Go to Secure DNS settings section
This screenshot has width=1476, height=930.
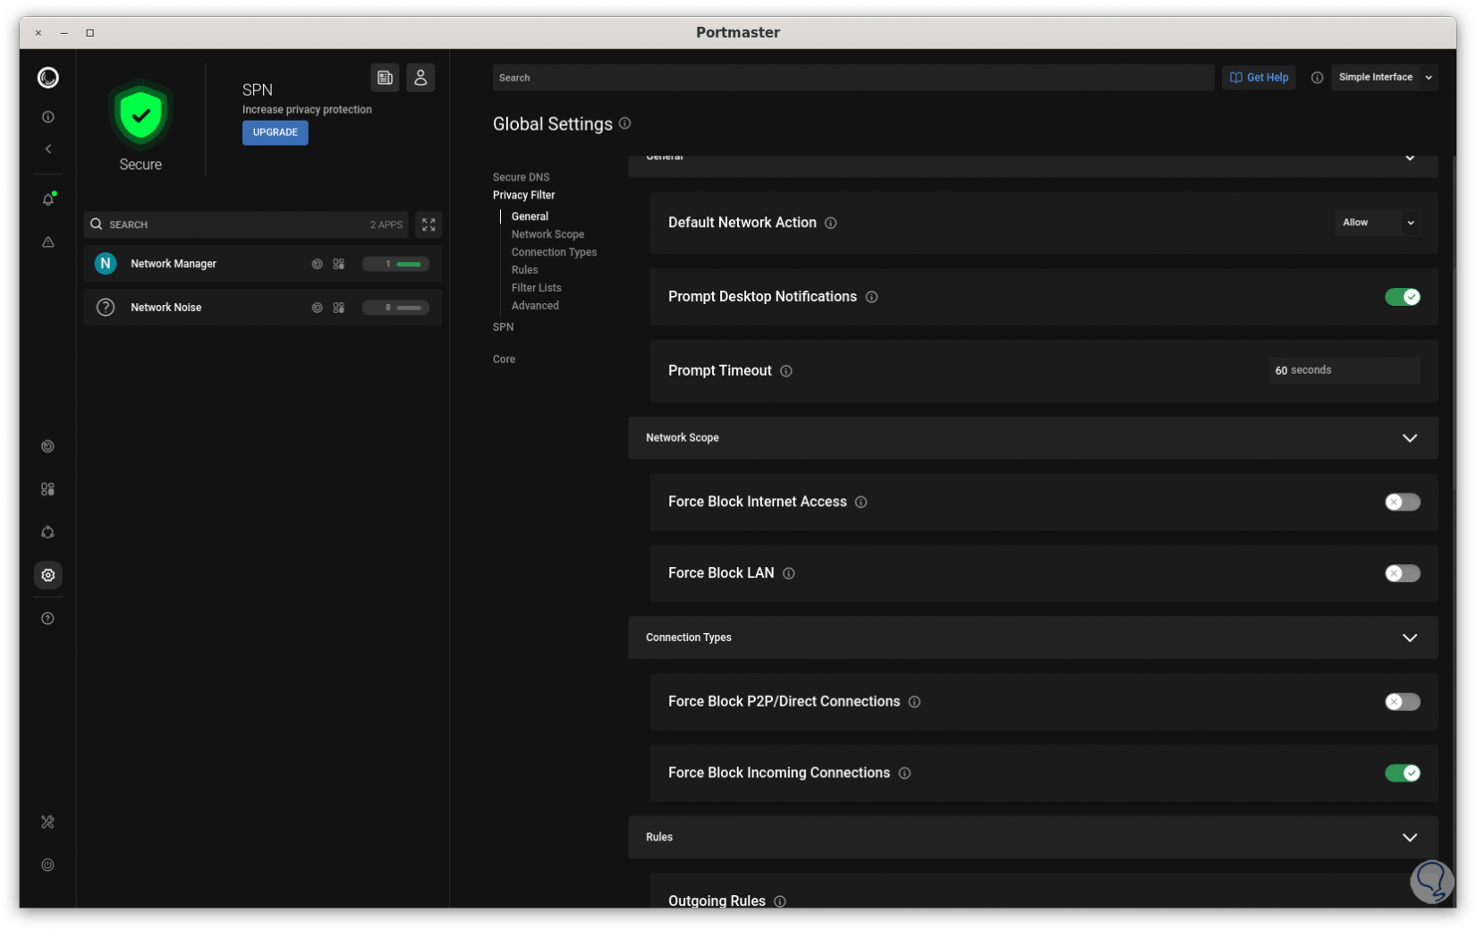point(522,177)
